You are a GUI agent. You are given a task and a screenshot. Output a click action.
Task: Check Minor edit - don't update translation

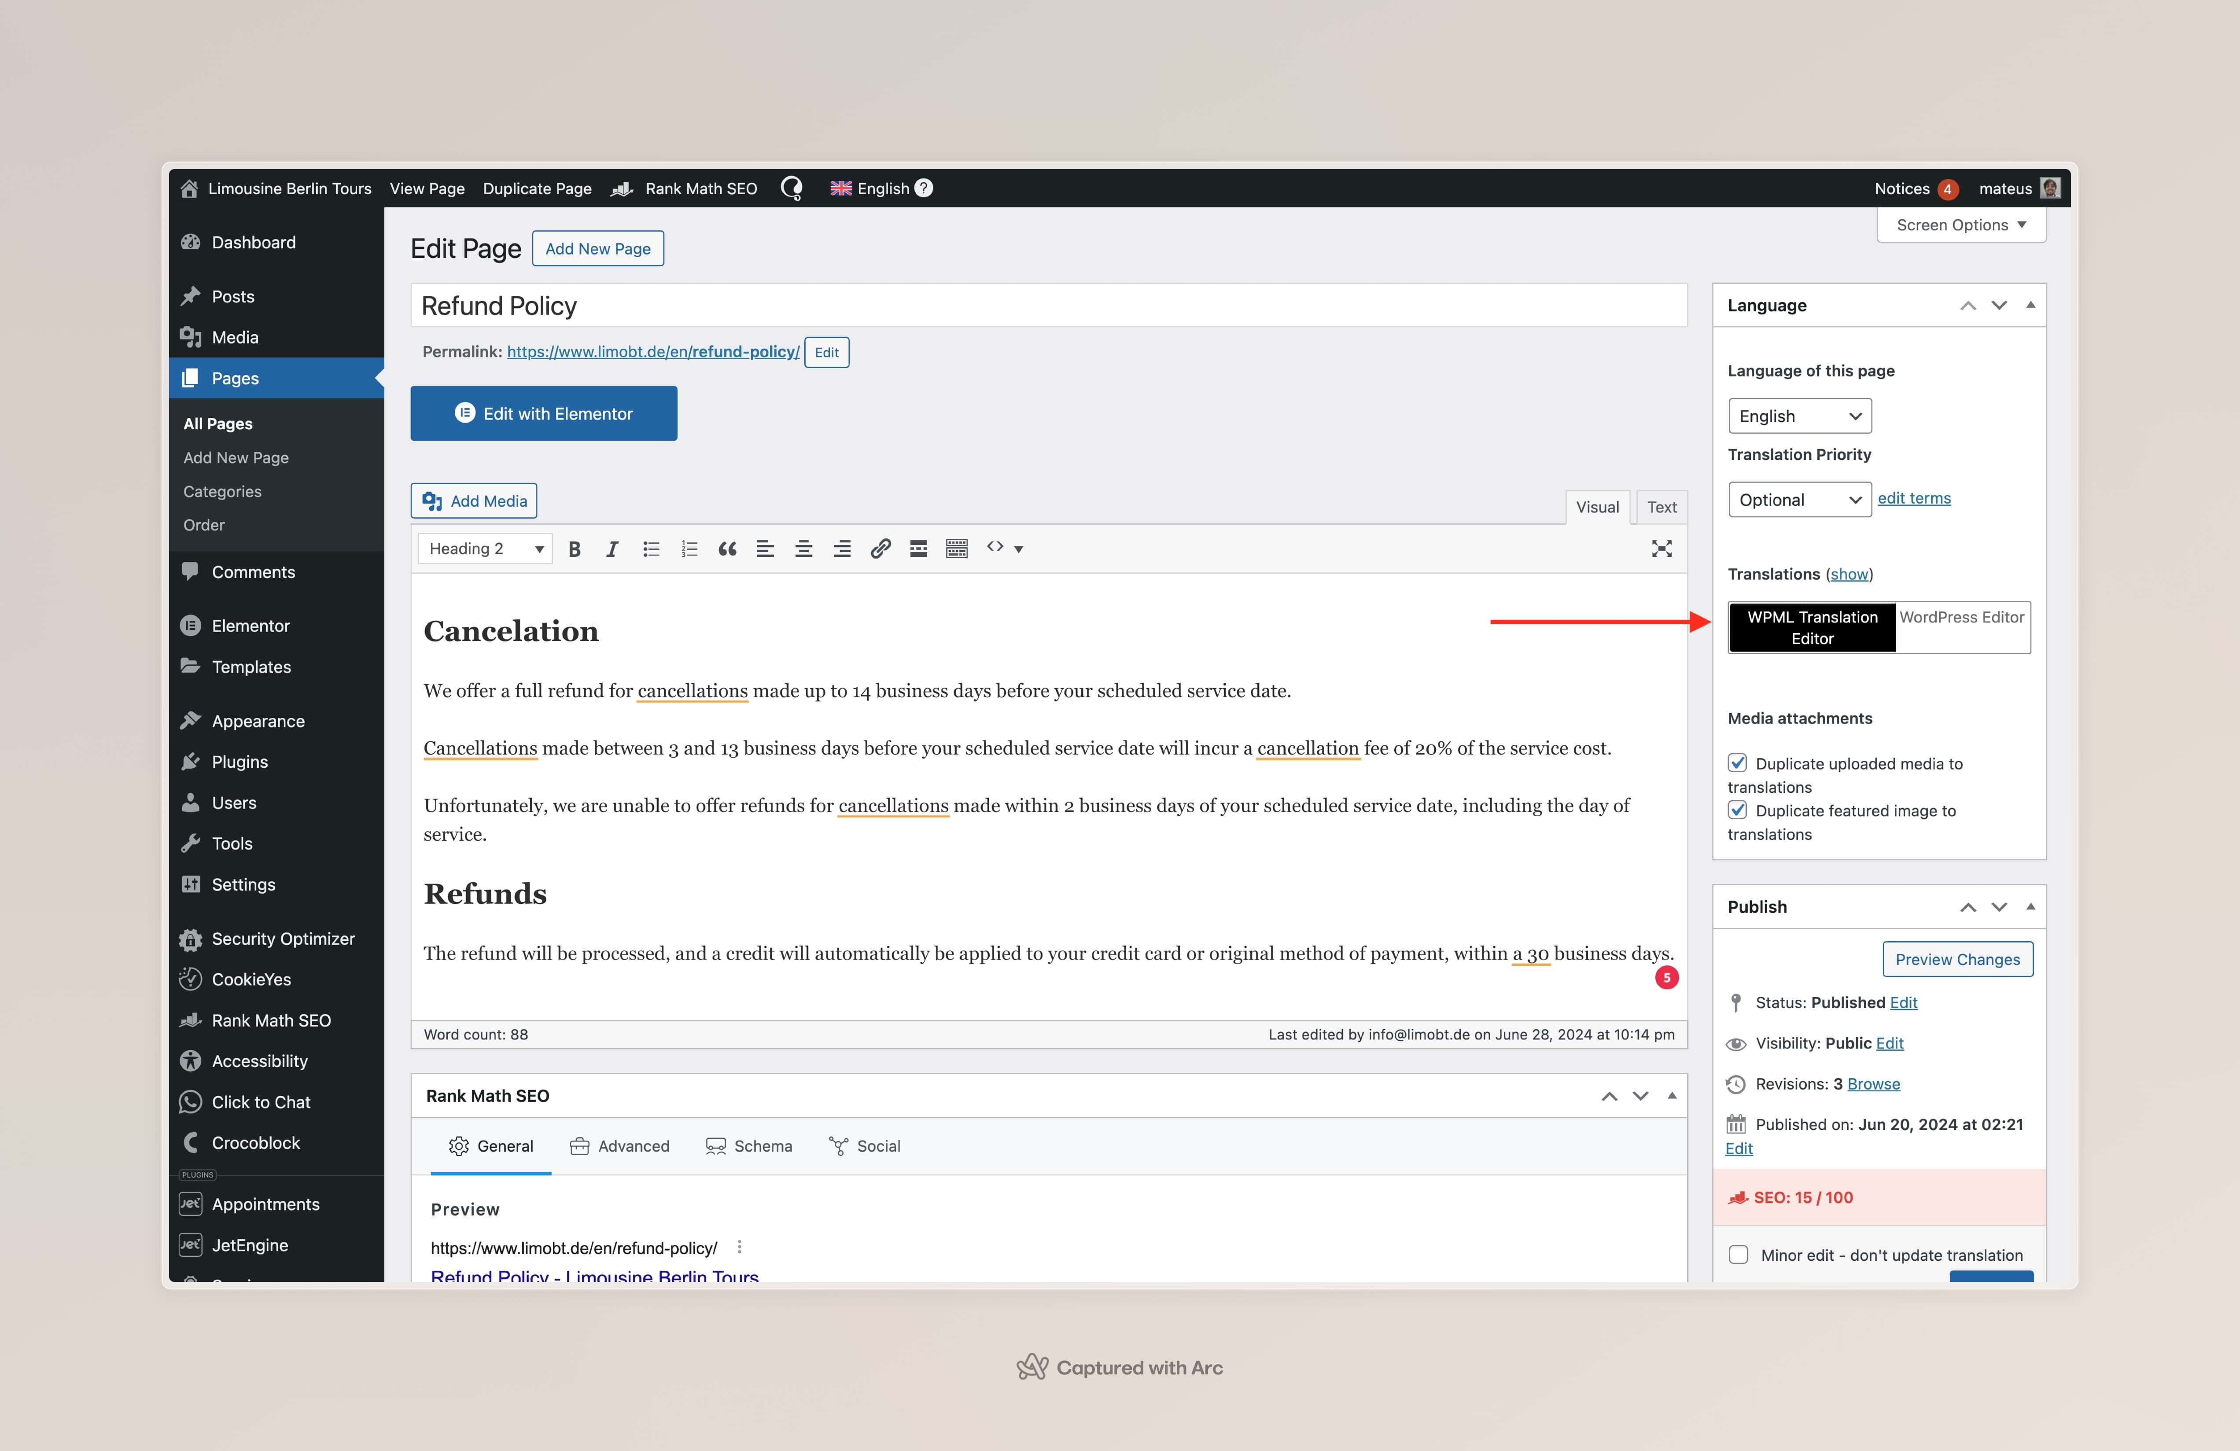pos(1739,1255)
